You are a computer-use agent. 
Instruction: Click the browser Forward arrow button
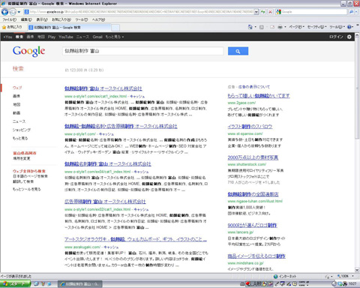tap(13, 12)
